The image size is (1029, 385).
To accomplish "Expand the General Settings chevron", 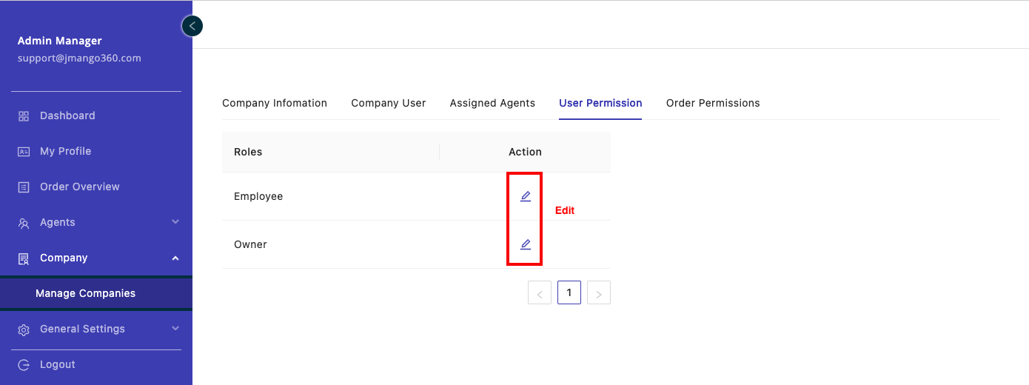I will [x=175, y=329].
